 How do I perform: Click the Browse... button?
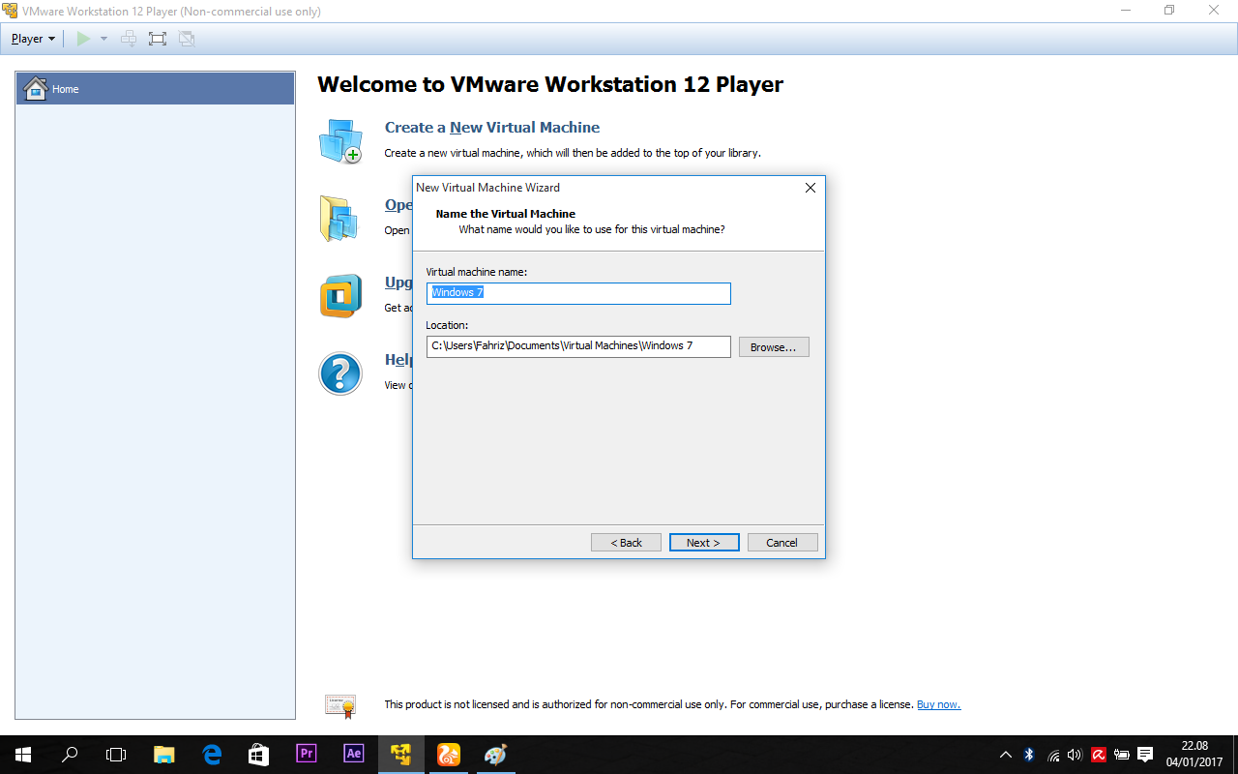click(774, 346)
